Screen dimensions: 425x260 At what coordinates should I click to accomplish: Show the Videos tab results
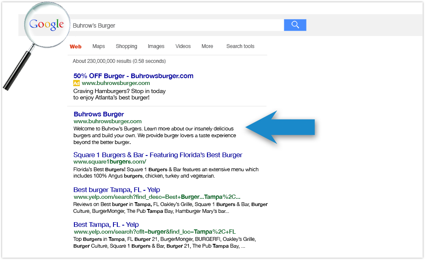(x=183, y=46)
